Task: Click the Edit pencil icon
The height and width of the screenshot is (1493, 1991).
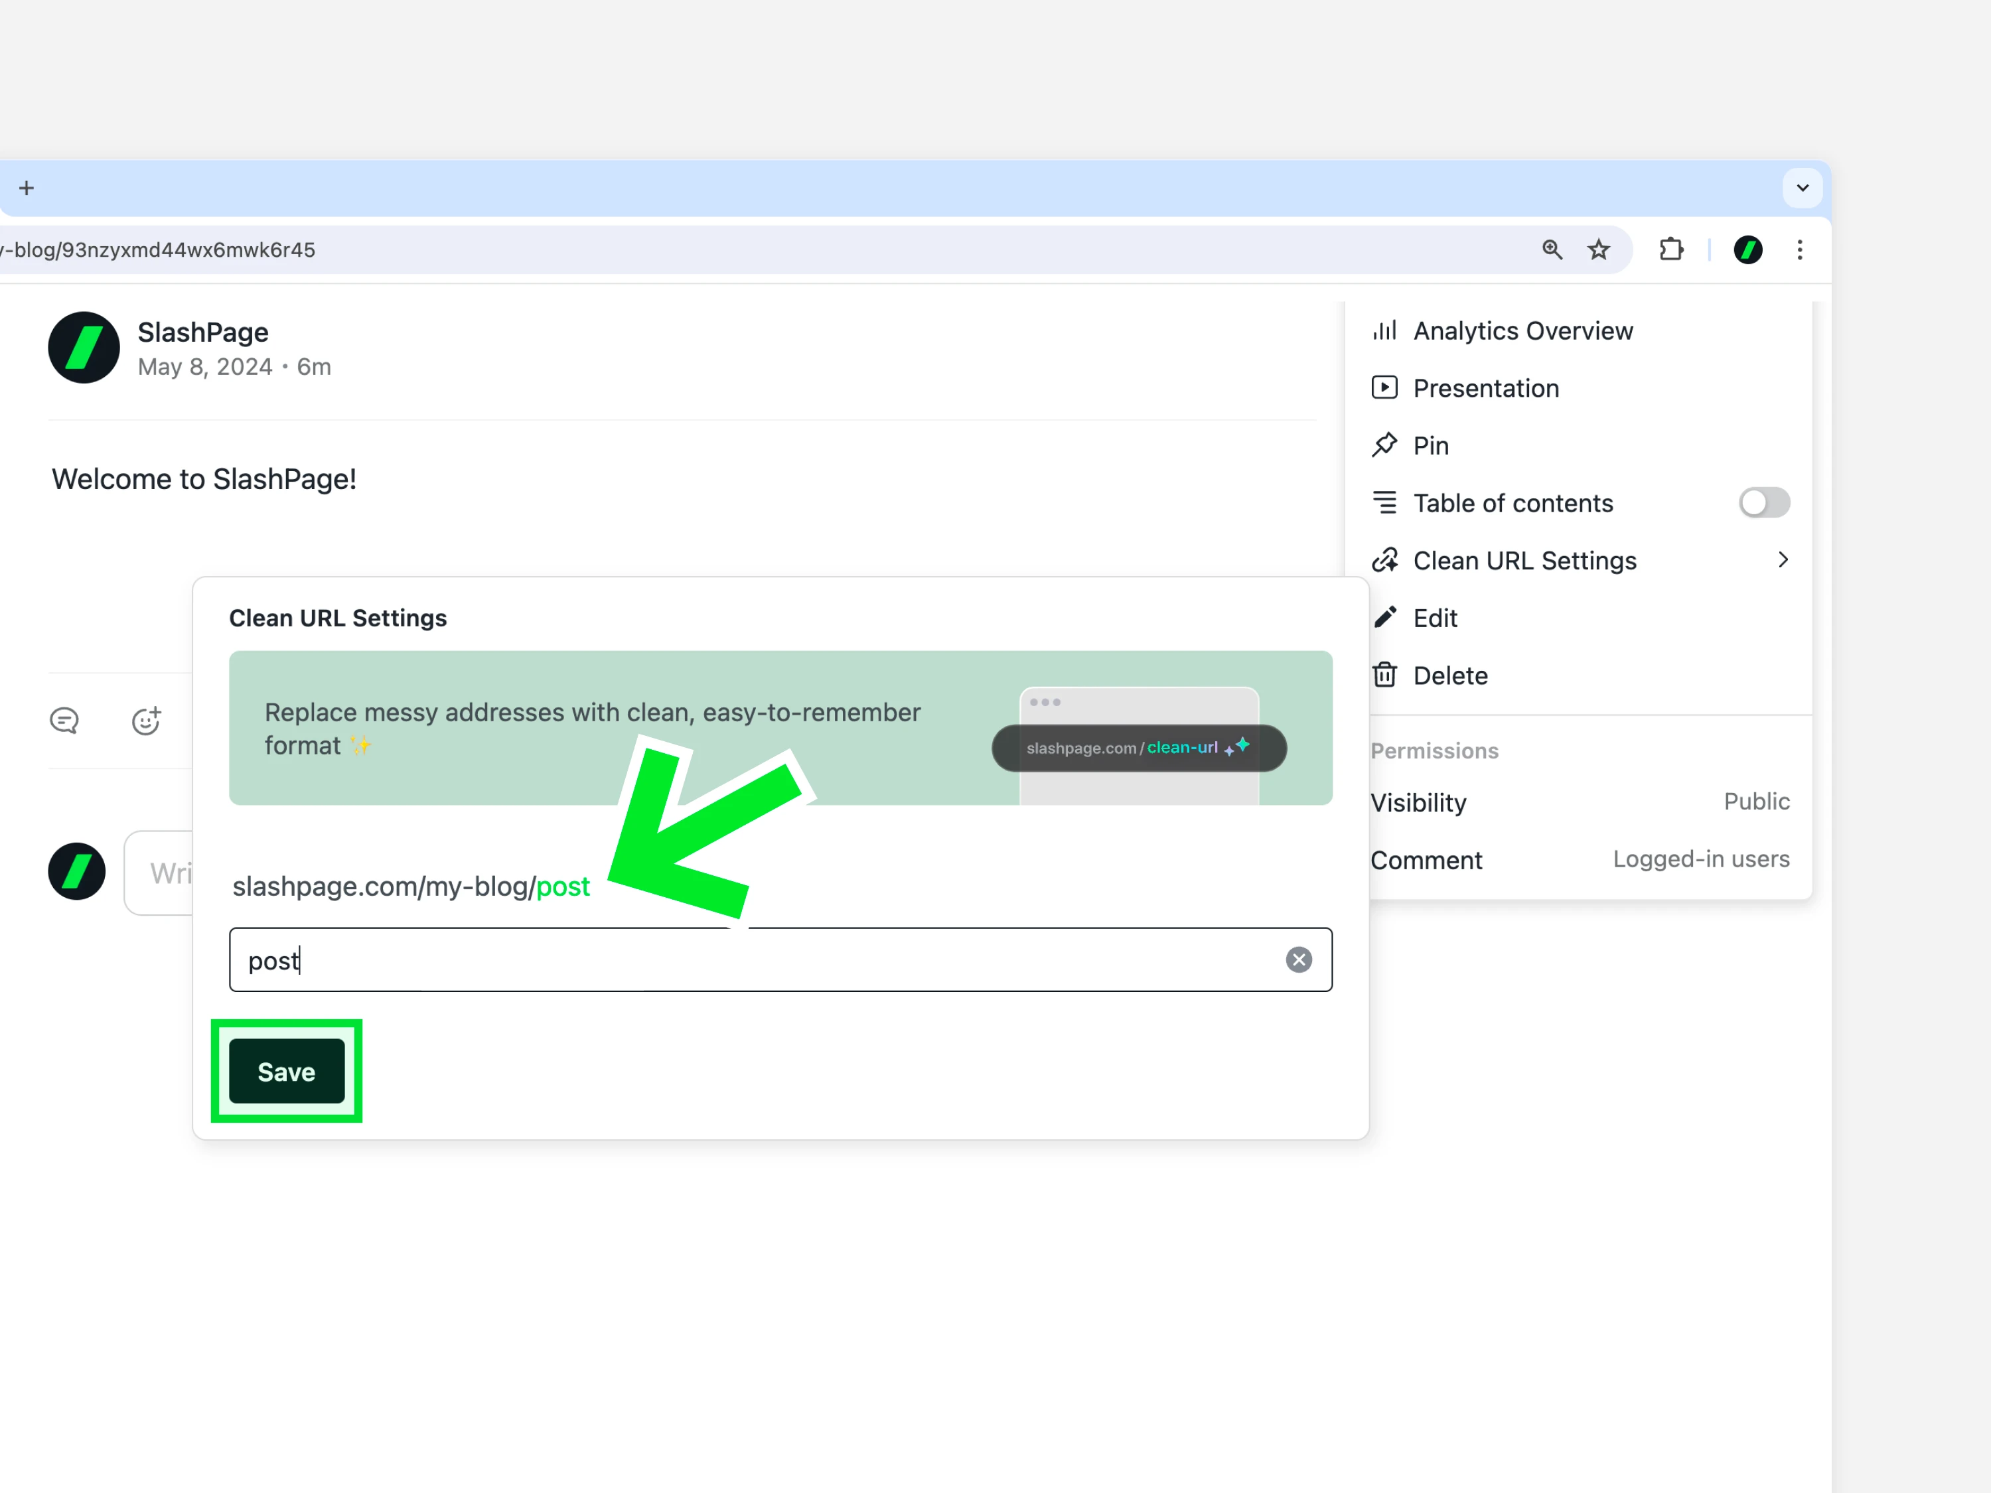Action: [x=1384, y=617]
